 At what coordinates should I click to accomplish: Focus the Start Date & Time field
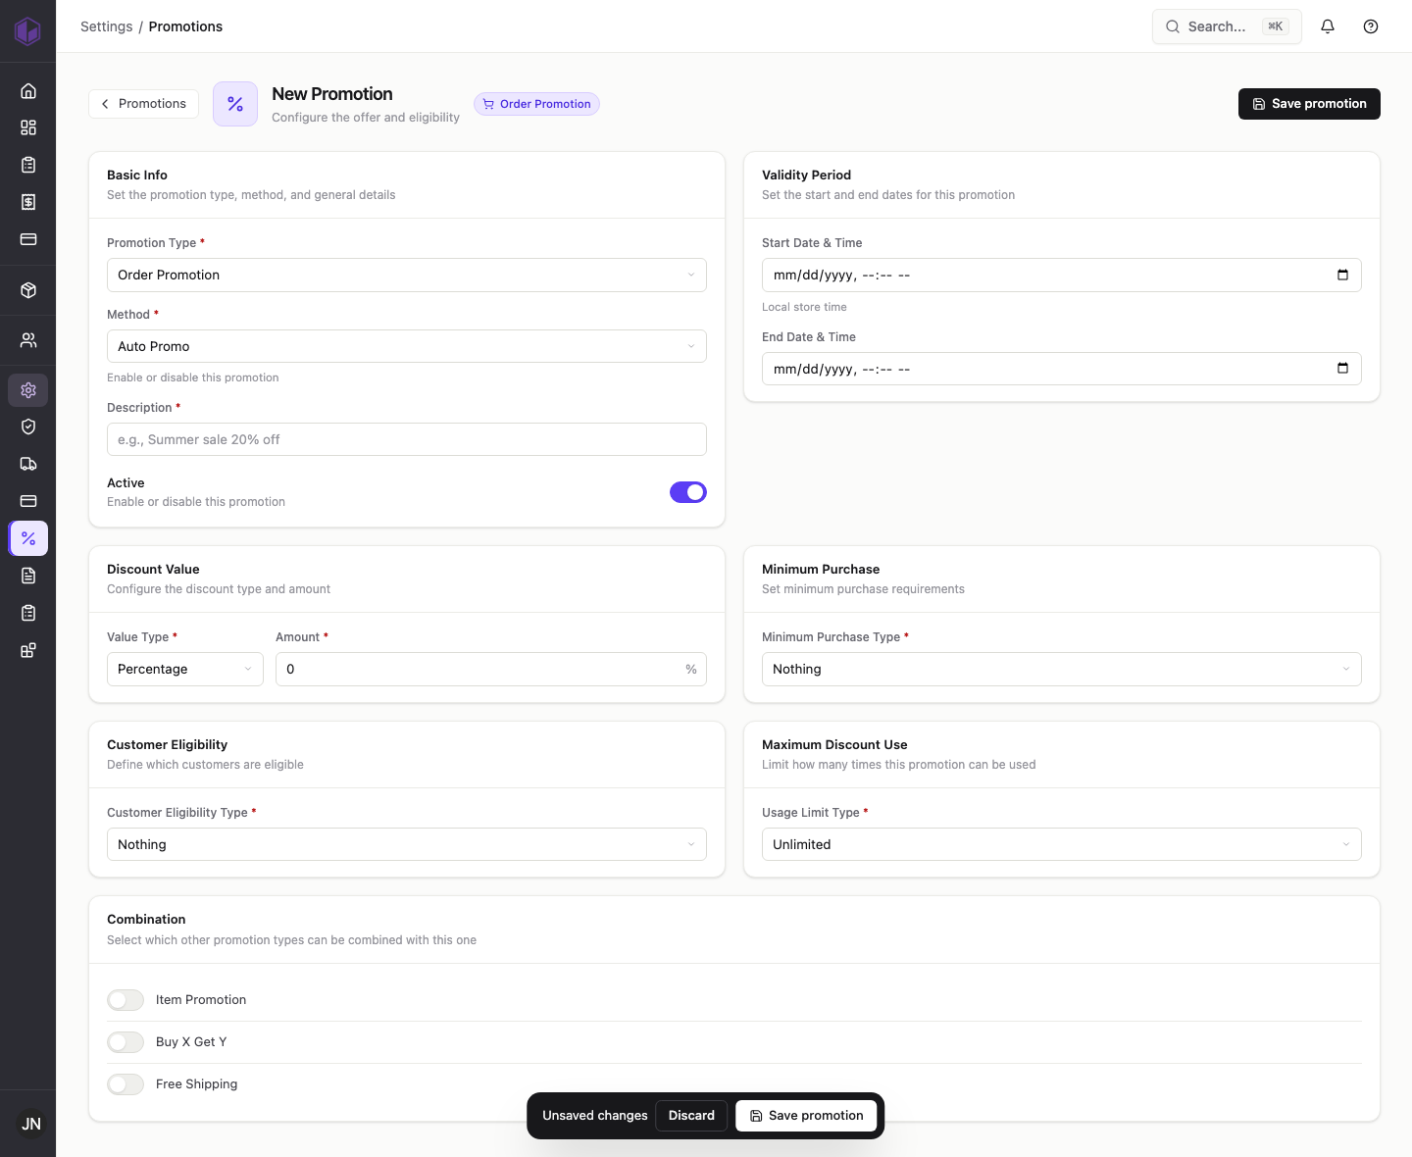click(1062, 275)
